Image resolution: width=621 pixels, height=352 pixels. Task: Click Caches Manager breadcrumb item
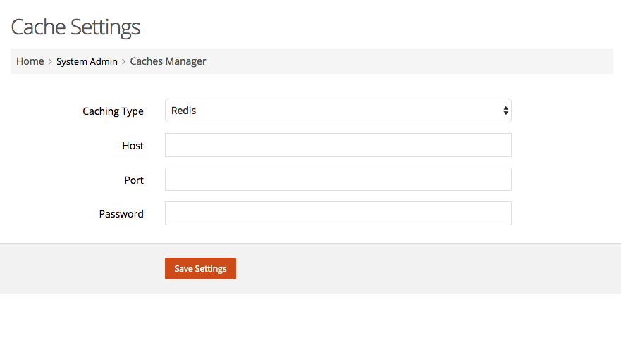(168, 61)
